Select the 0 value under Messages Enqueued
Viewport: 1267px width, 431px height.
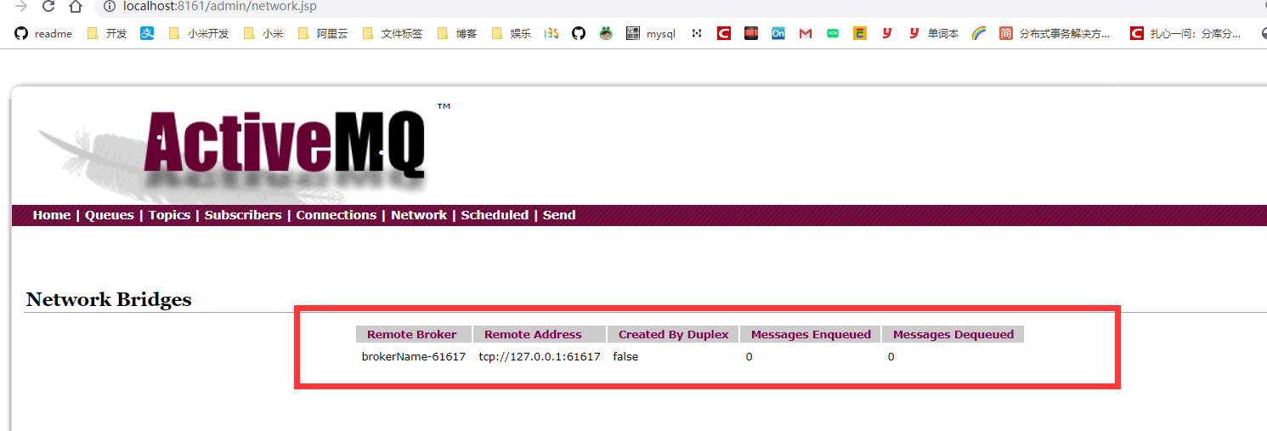point(749,357)
